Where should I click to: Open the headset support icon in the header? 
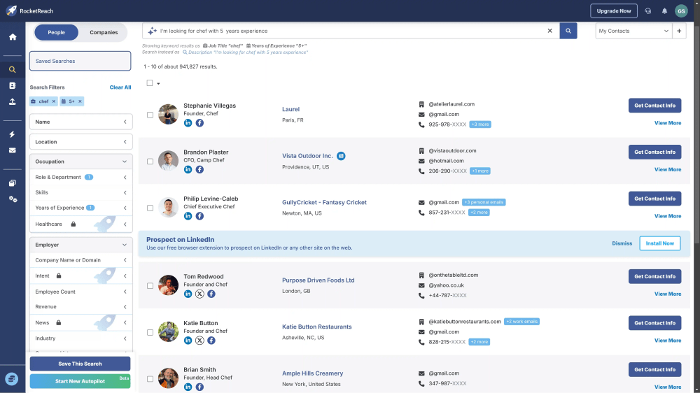tap(647, 10)
